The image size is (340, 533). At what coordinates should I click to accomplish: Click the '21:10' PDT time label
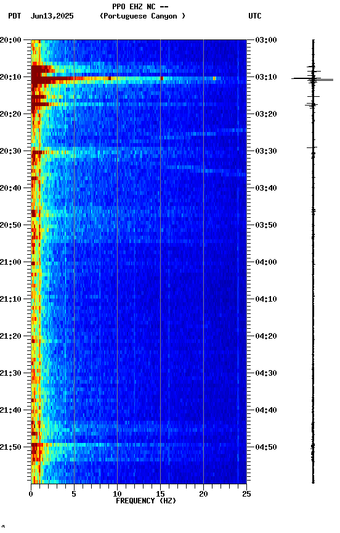point(10,299)
